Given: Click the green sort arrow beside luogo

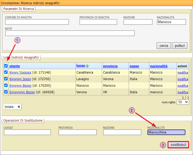Looking at the screenshot, I should (87, 66).
